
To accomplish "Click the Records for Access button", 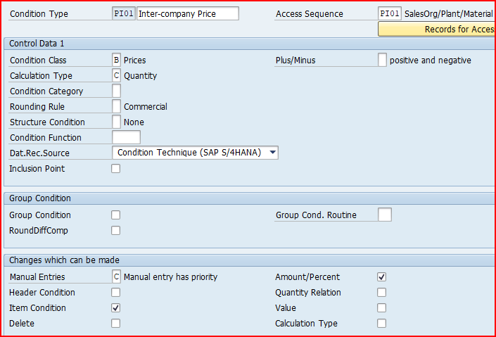I will [x=437, y=29].
